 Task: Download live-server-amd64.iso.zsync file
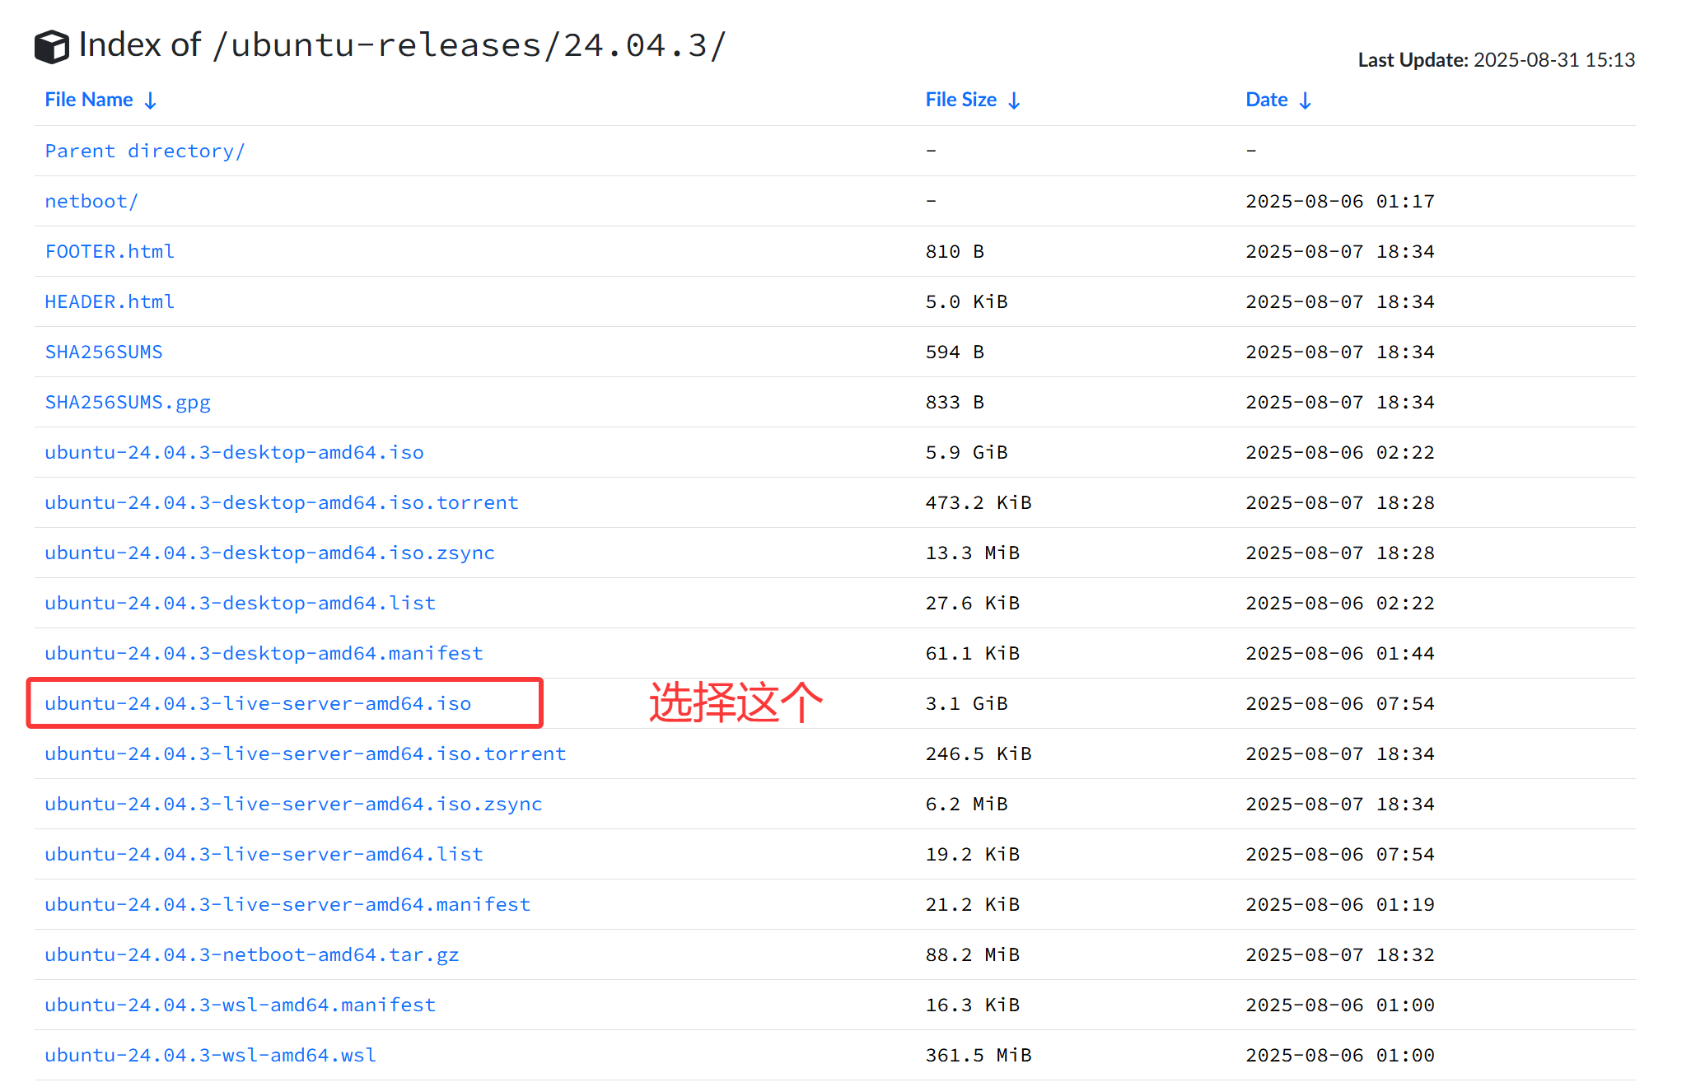coord(293,804)
